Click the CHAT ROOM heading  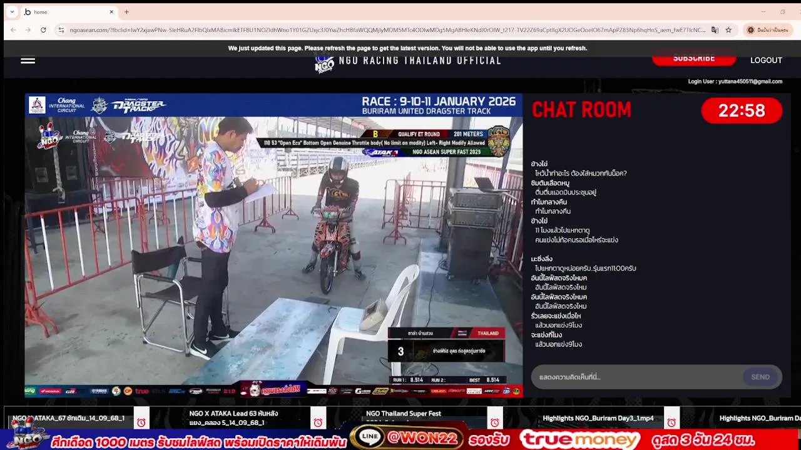coord(581,110)
